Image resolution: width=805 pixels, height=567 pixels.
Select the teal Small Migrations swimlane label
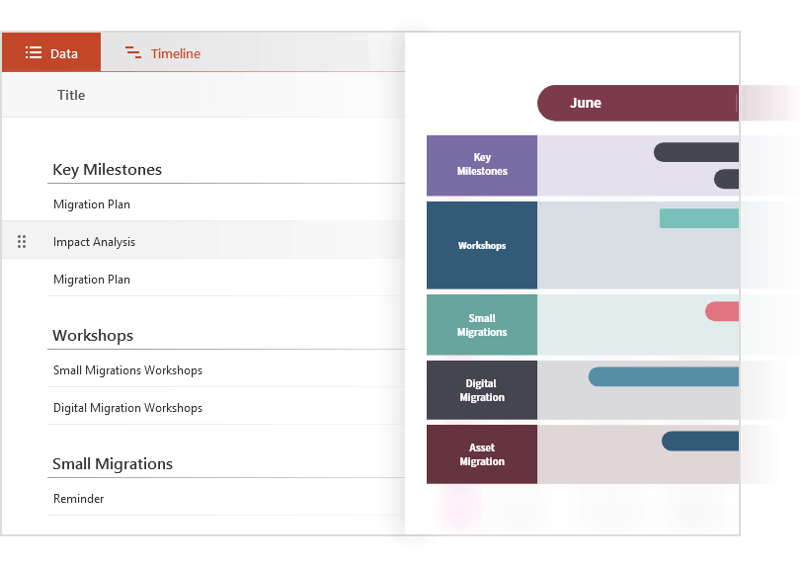482,325
